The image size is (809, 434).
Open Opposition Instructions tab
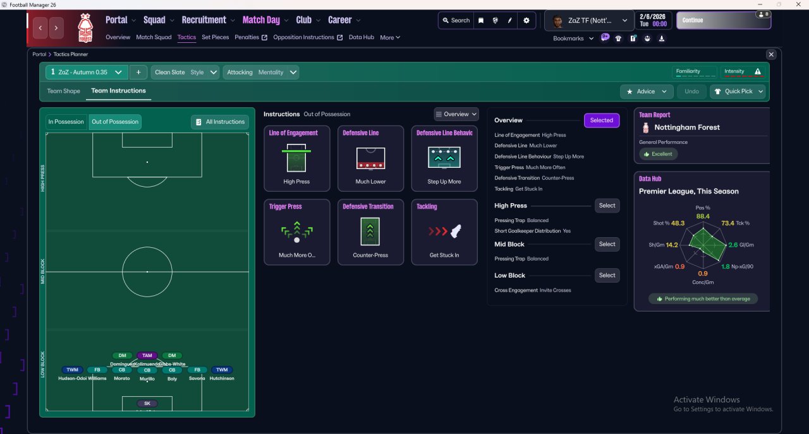308,37
